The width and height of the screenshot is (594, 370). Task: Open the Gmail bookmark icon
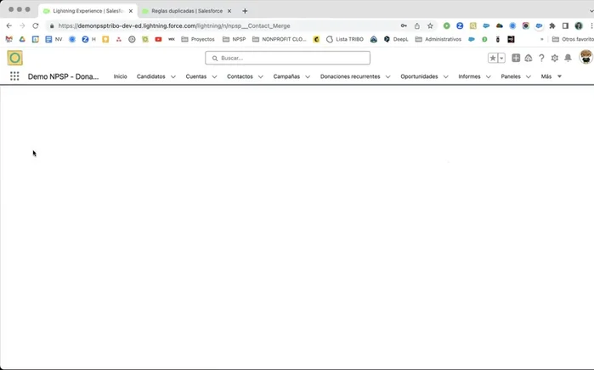9,39
